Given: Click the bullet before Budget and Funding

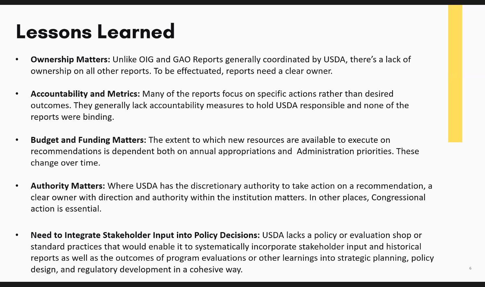Looking at the screenshot, I should pos(17,140).
